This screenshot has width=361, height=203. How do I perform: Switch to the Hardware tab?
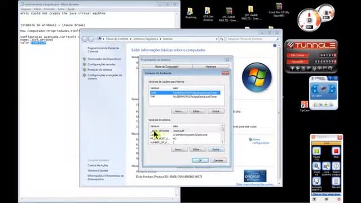point(210,67)
